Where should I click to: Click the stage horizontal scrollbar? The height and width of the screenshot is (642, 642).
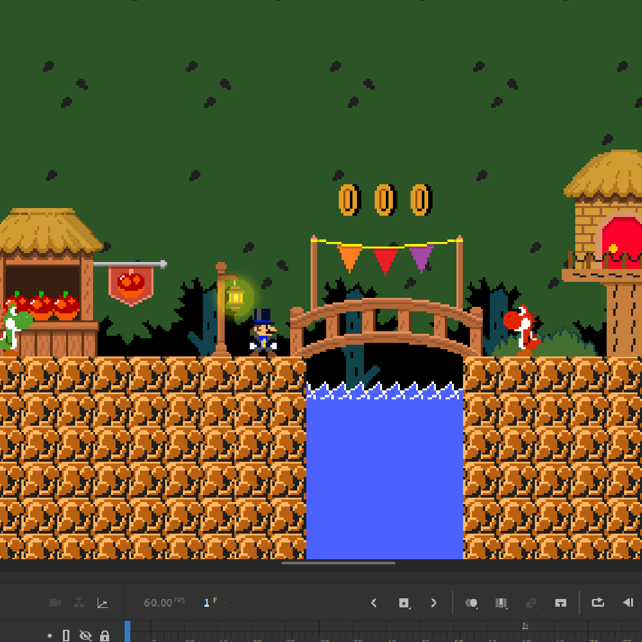[338, 563]
